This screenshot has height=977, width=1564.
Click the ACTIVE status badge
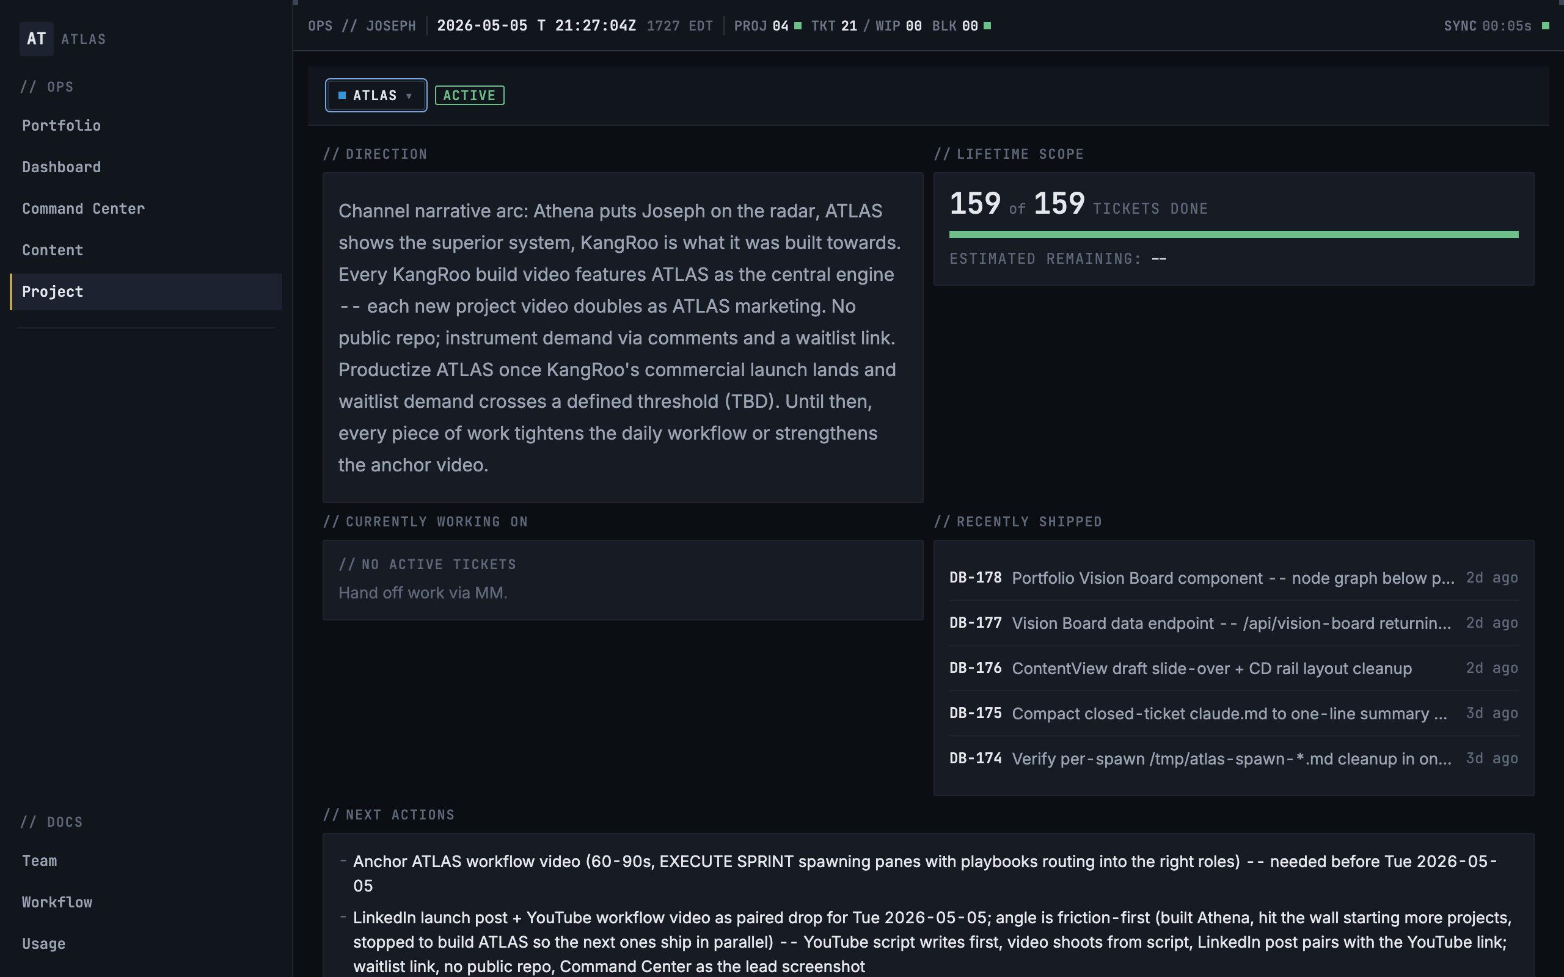point(469,96)
